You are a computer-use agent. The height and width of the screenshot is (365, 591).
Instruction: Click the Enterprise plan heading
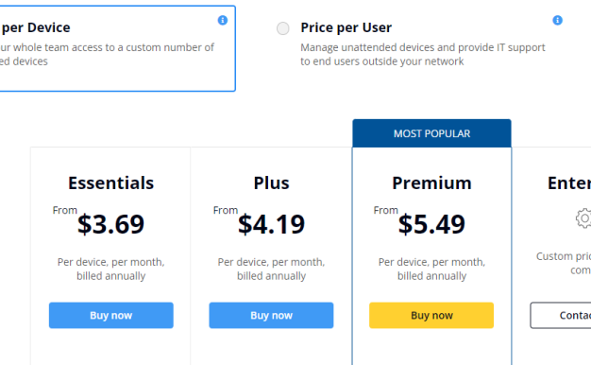point(569,183)
